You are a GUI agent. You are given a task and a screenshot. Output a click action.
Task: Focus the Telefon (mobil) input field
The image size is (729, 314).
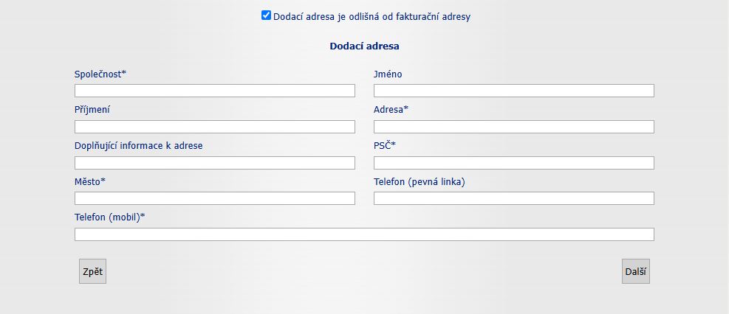click(x=364, y=234)
